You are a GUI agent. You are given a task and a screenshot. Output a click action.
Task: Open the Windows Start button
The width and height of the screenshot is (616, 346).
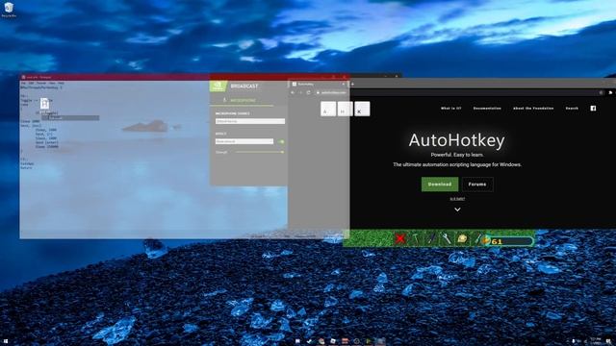click(x=6, y=342)
